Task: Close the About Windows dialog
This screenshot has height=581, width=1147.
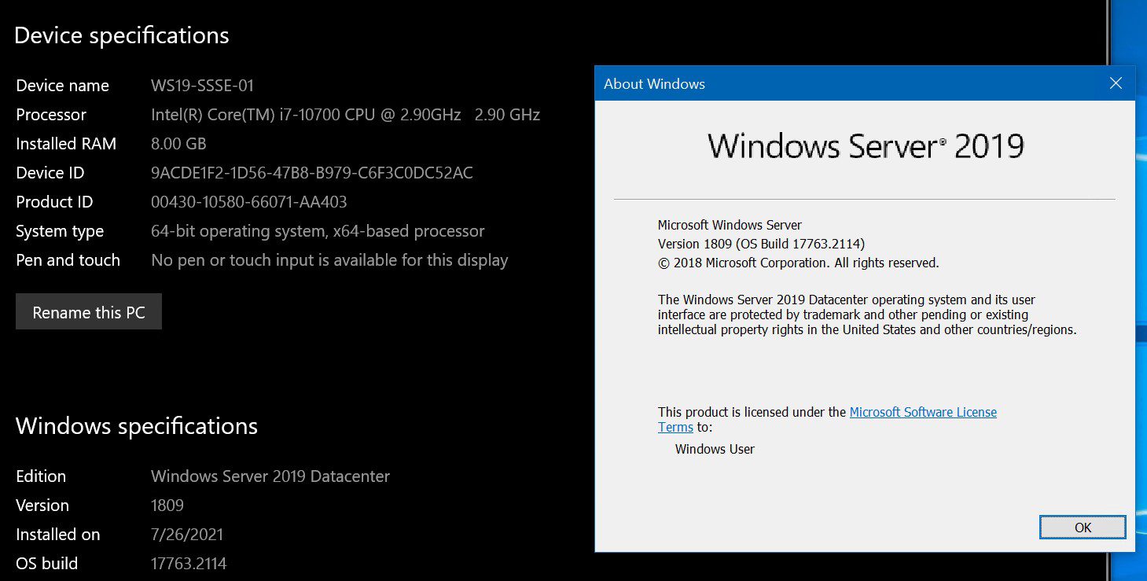Action: point(1116,83)
